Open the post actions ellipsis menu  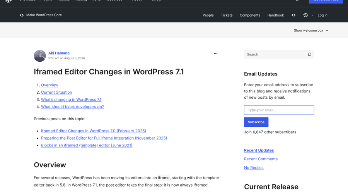pos(216,54)
